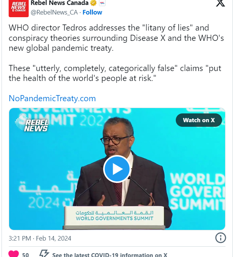The image size is (235, 257).
Task: Open the Rebel News Canada profile avatar
Action: 19,8
